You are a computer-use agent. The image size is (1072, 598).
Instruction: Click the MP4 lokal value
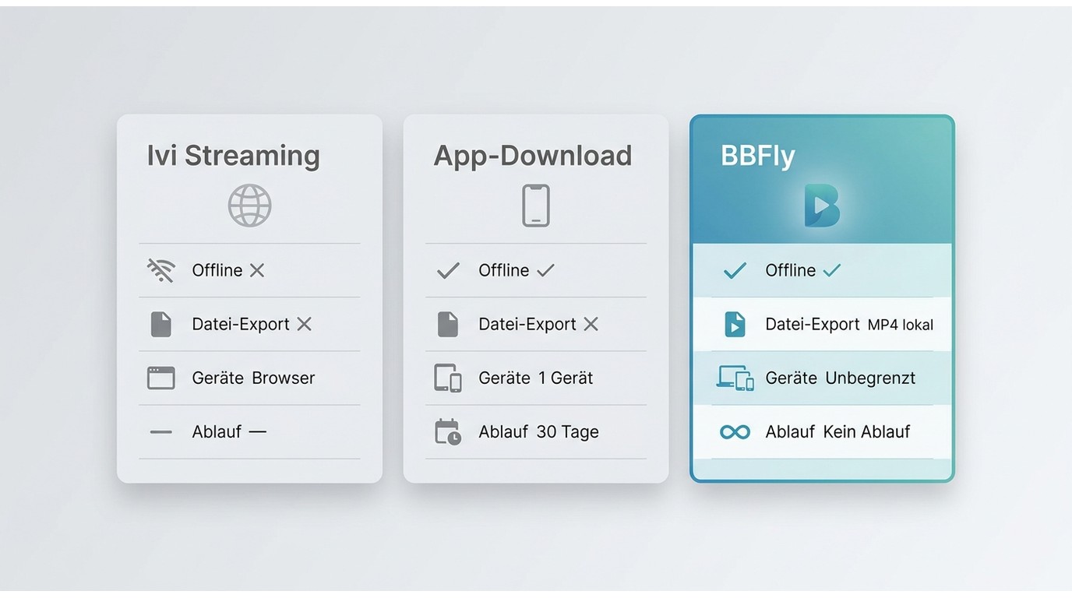click(901, 325)
